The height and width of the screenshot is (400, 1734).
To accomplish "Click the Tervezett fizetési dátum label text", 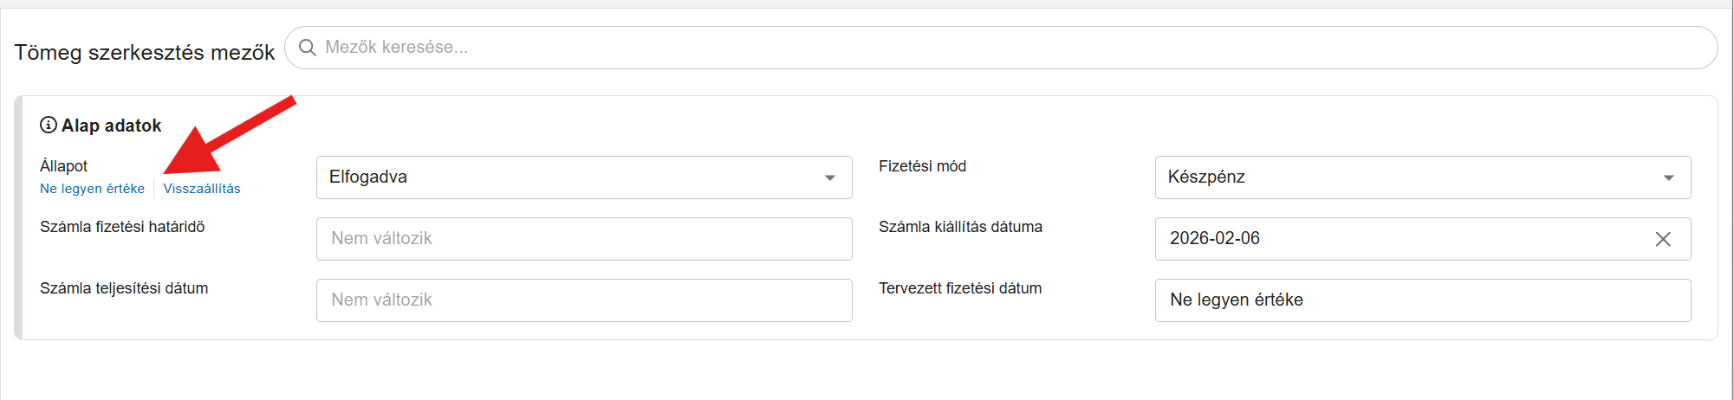I will click(x=960, y=288).
